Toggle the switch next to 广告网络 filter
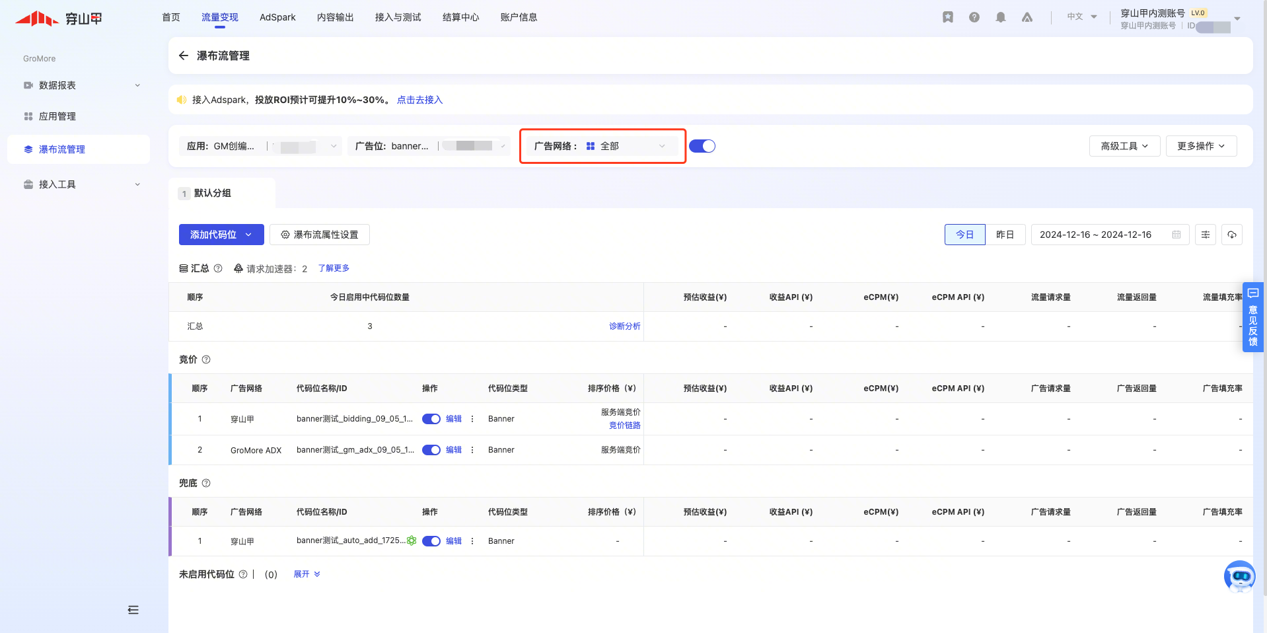This screenshot has width=1267, height=633. pyautogui.click(x=702, y=146)
